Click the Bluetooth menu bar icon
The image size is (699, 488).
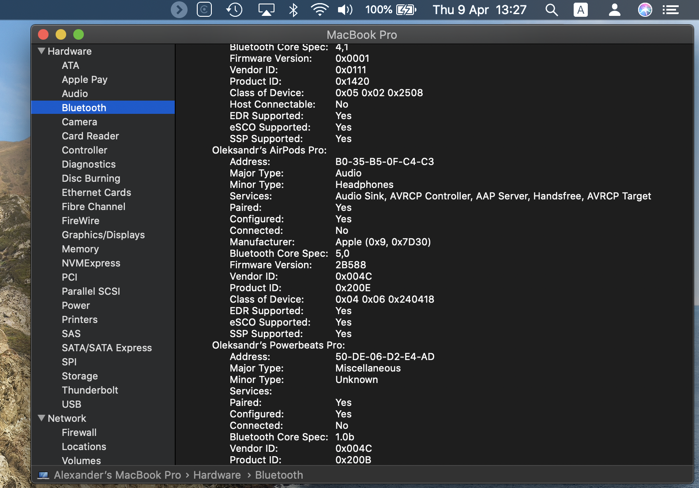click(x=293, y=10)
